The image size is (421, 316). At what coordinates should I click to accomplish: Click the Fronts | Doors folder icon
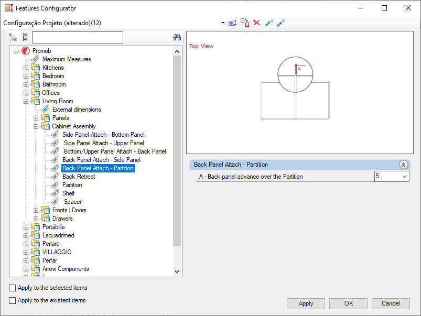[46, 210]
